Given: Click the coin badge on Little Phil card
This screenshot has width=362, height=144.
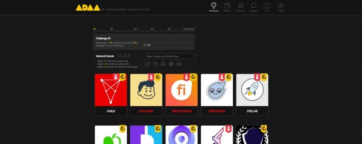Looking at the screenshot, I should [x=158, y=77].
